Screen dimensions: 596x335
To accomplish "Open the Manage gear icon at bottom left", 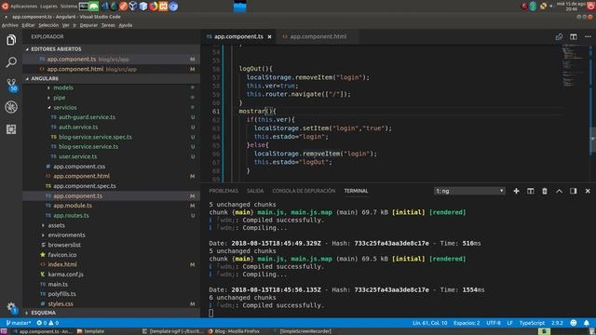I will (11, 307).
